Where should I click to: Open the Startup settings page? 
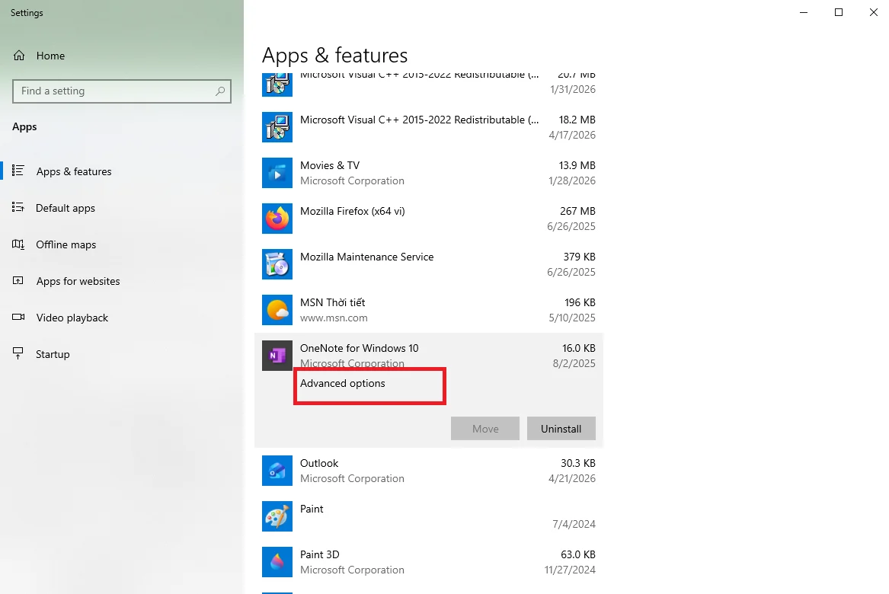click(122, 354)
